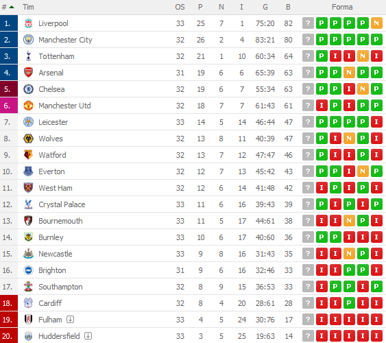
Task: Click the Liverpool club crest icon
Action: [28, 23]
